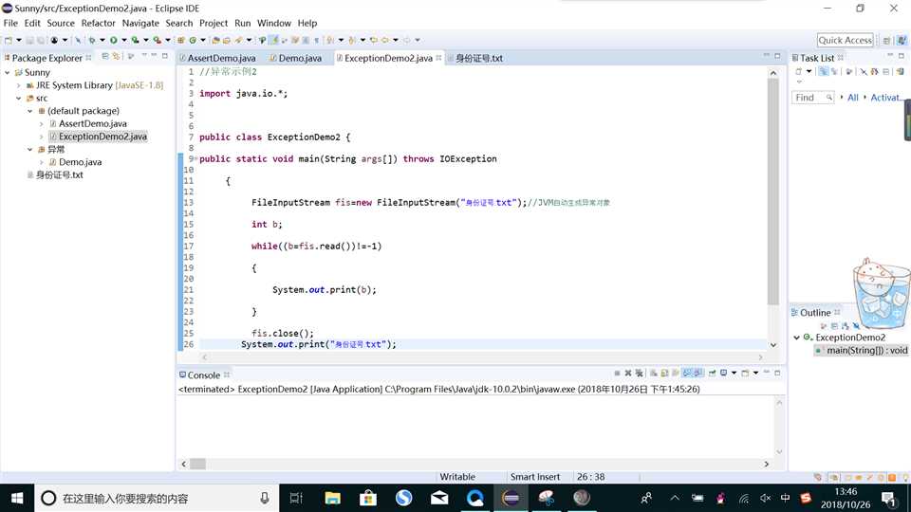911x512 pixels.
Task: Click the Terminate square icon in Console
Action: [x=617, y=373]
